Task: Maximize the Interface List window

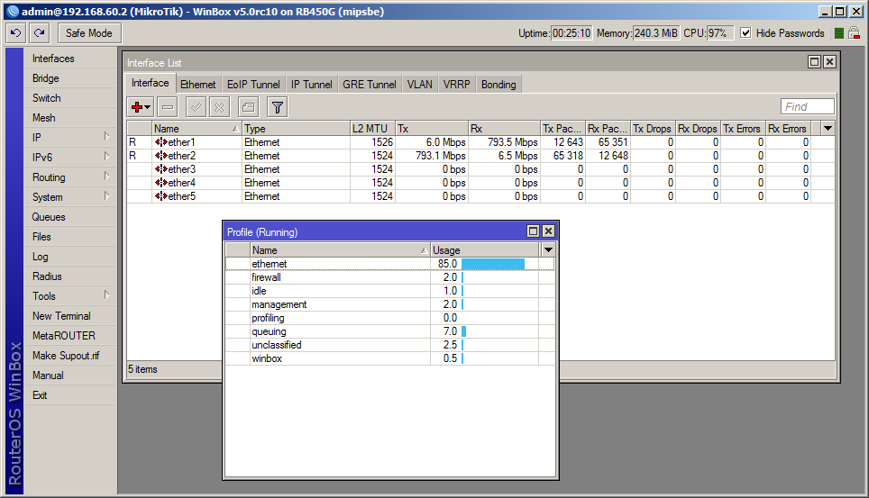Action: [x=814, y=62]
